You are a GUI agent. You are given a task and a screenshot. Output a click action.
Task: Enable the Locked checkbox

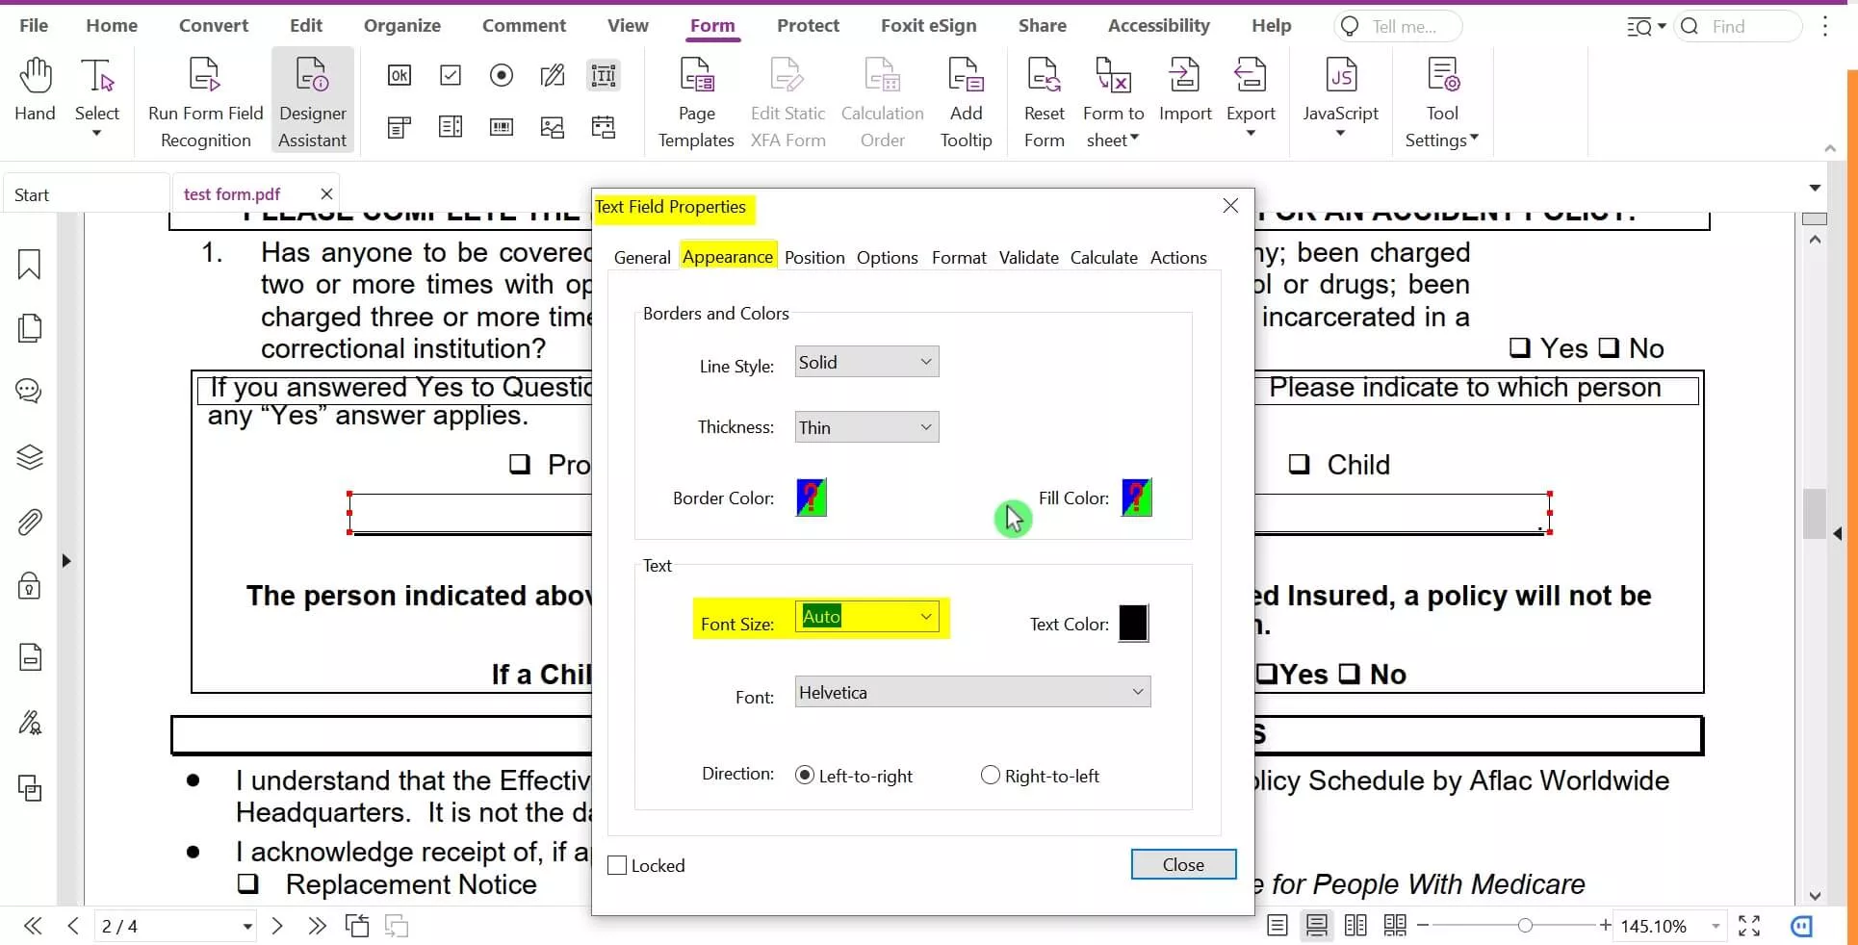tap(617, 864)
